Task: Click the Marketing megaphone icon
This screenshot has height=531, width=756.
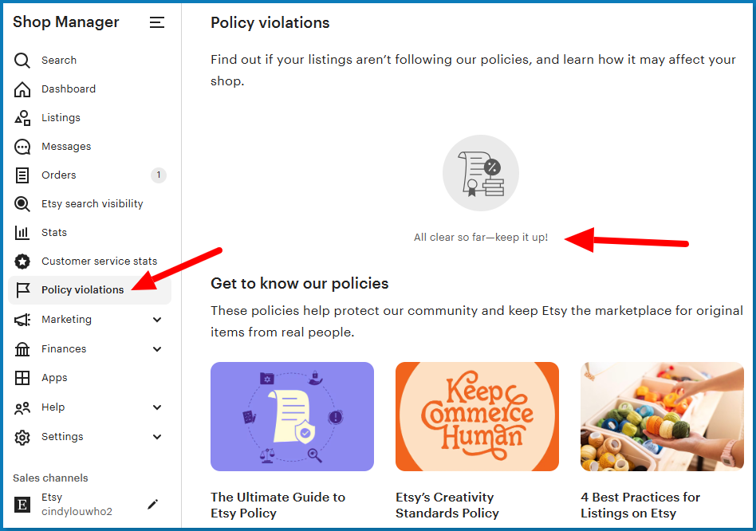Action: tap(22, 320)
